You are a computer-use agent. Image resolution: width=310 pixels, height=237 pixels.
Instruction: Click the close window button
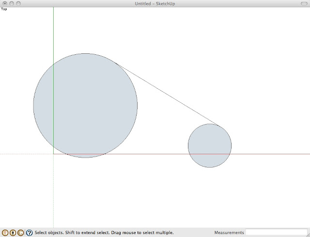5,3
